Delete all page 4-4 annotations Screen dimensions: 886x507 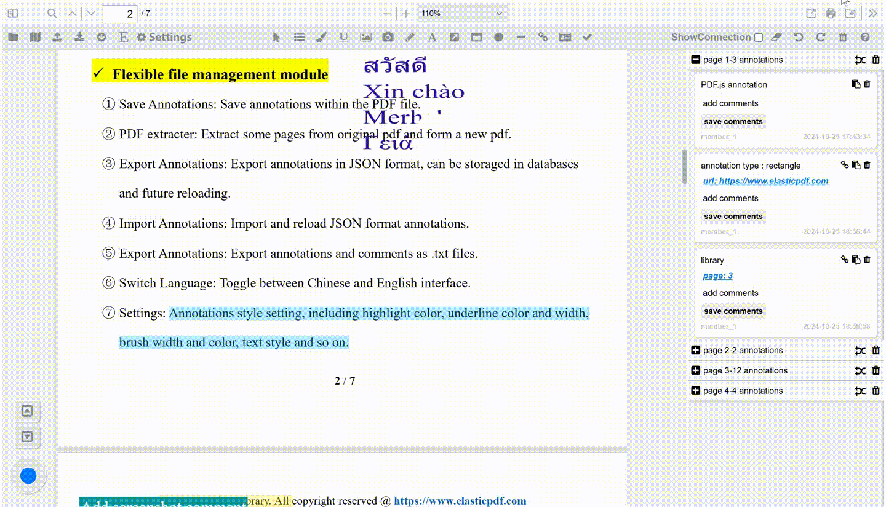(x=876, y=391)
